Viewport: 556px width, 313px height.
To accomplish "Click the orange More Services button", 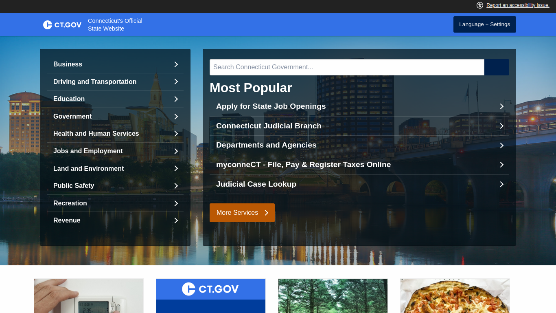I will (242, 213).
